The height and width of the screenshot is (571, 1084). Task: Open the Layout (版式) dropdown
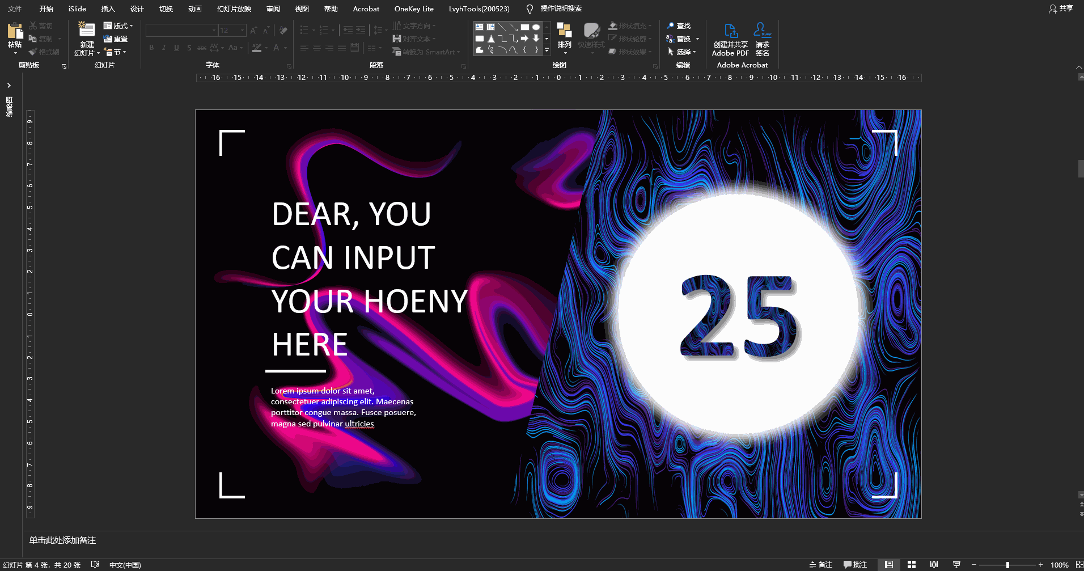pos(118,26)
